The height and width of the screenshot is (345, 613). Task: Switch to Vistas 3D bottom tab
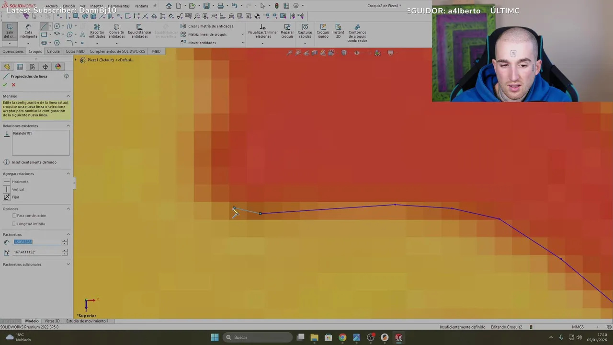tap(52, 321)
